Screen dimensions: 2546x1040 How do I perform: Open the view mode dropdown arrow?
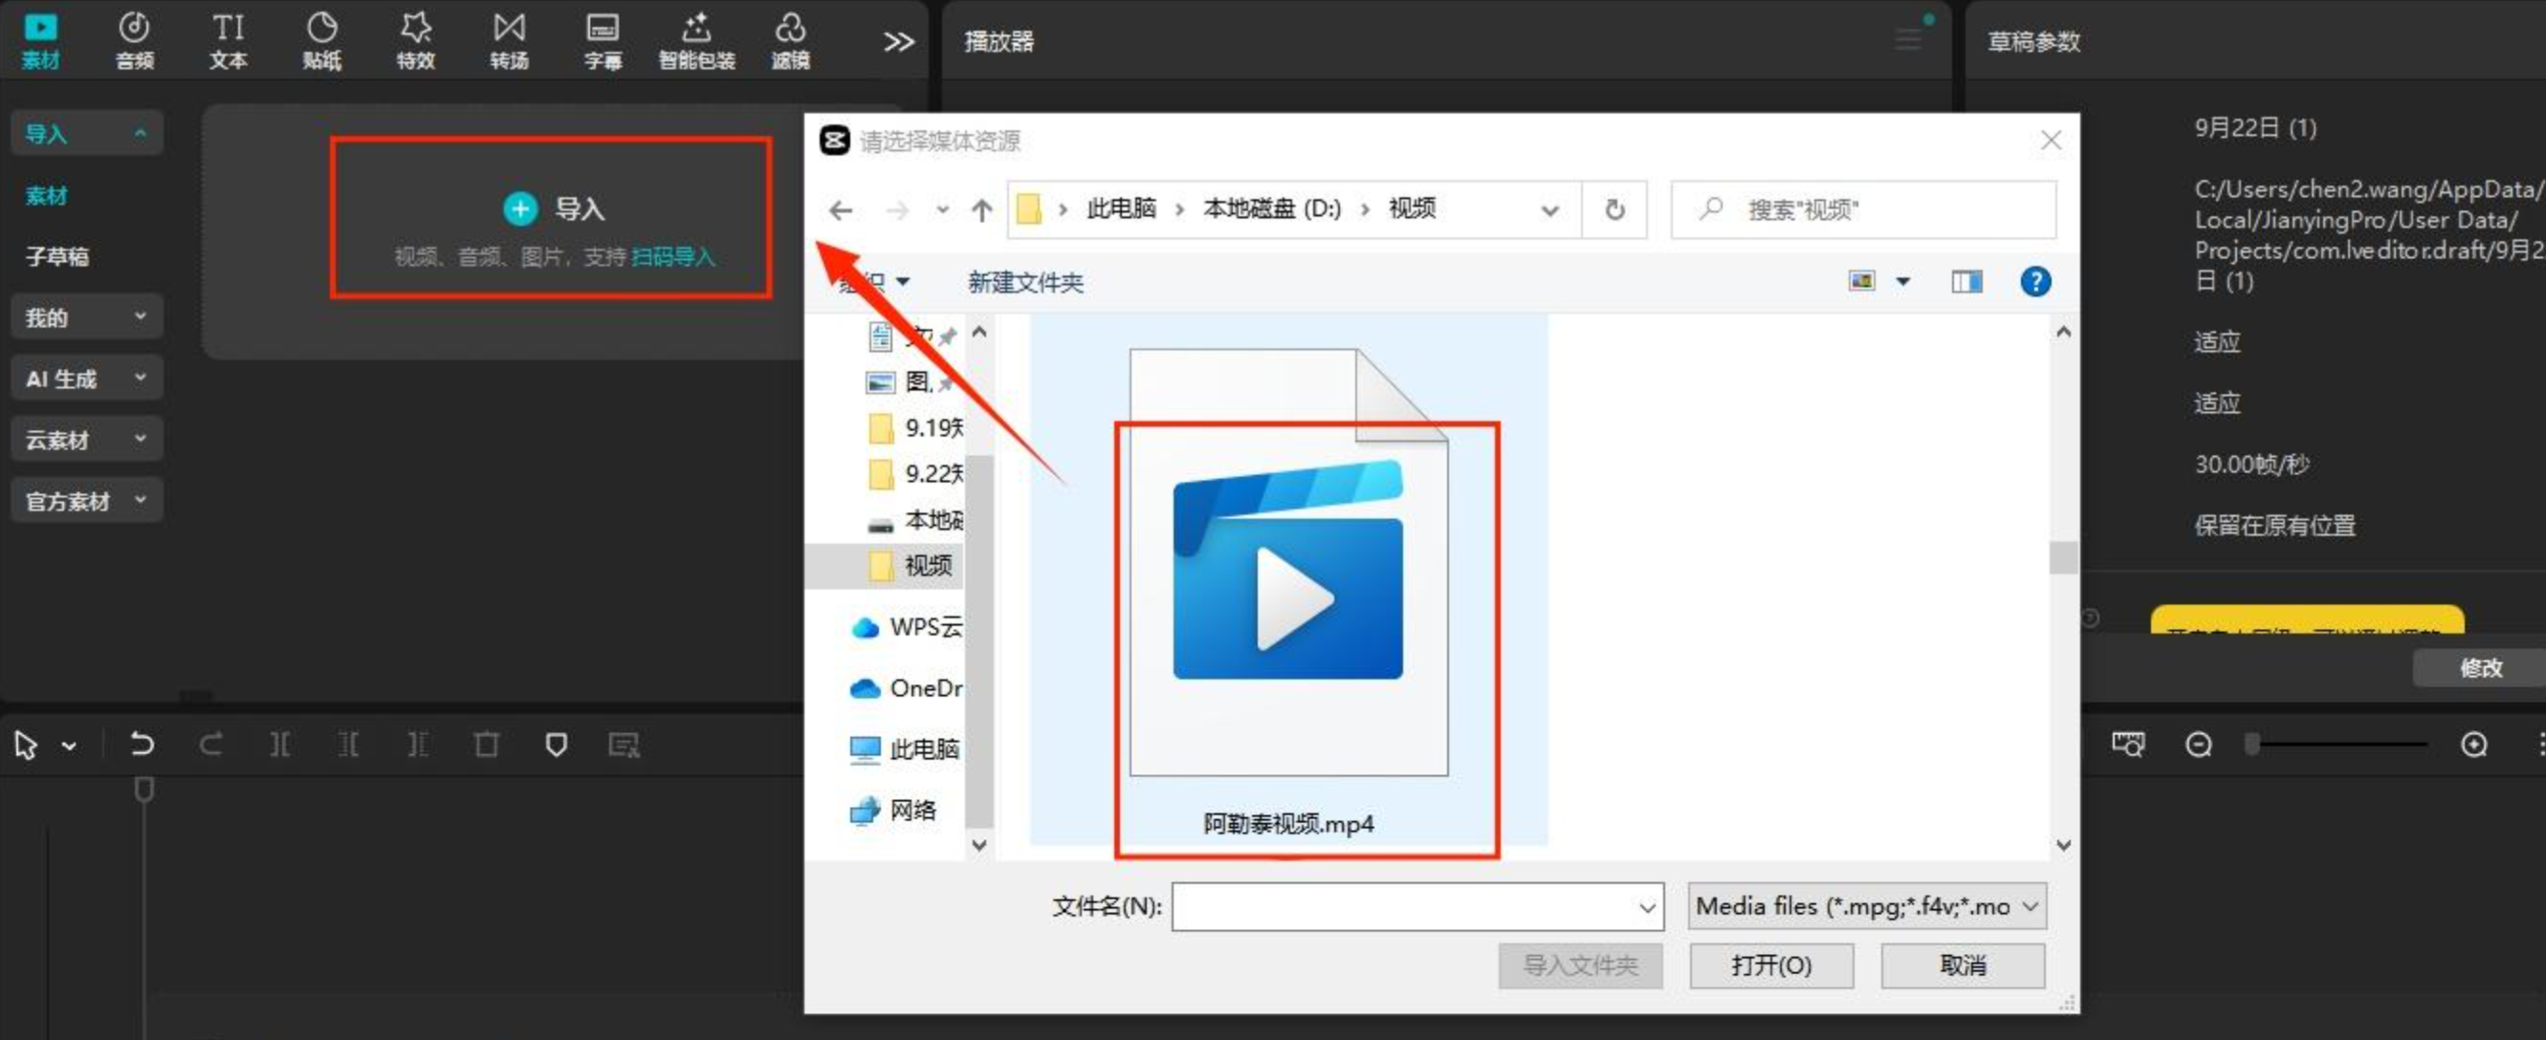1902,283
